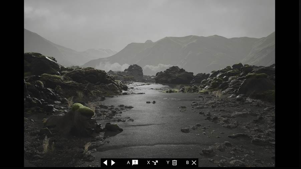Screen dimensions: 301x169
Task: Advance to the next screenshot with right arrow
Action: point(113,163)
